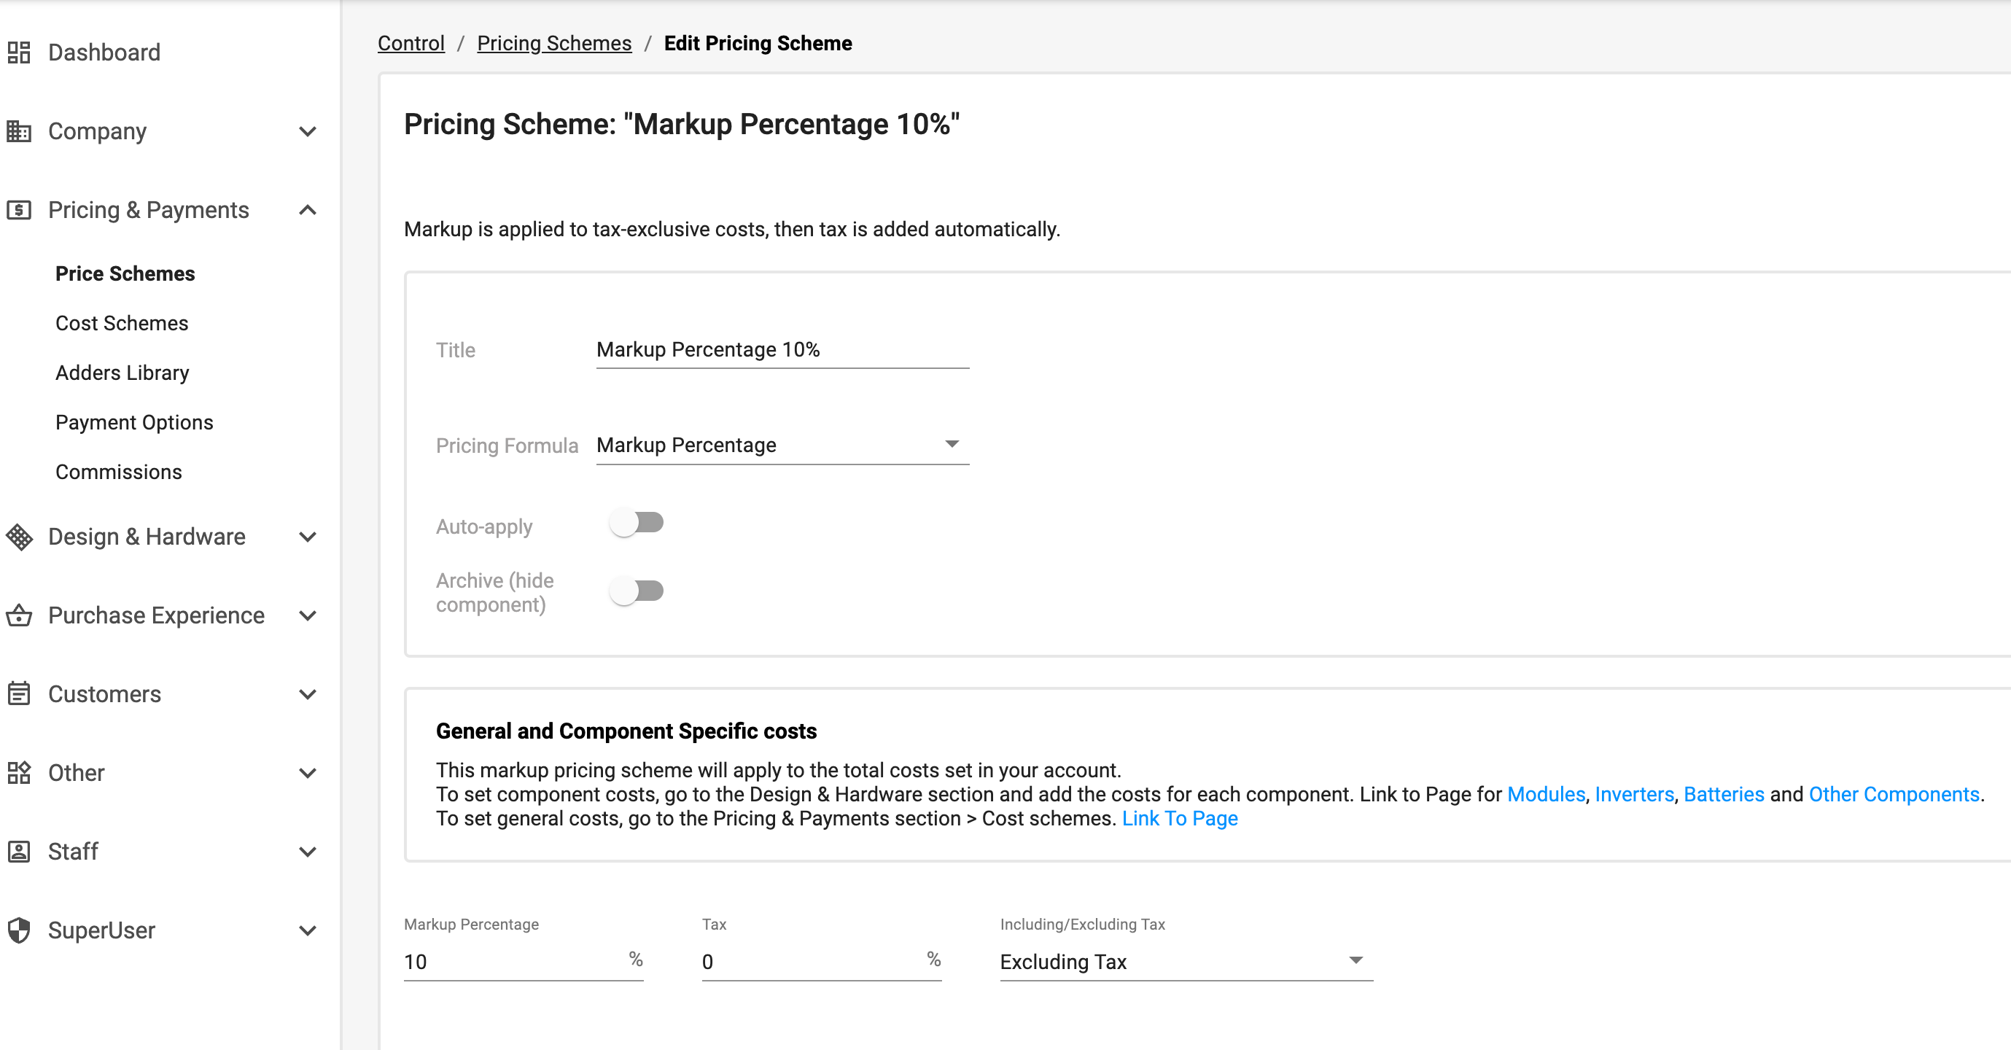Focus the Title input field
Screen dimensions: 2011x1050
click(x=782, y=350)
